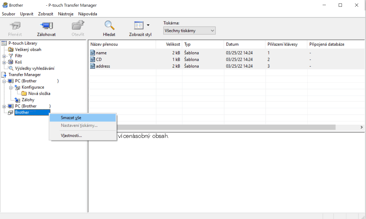
Task: Collapse the first PC (Brother) node
Action: tap(4, 81)
